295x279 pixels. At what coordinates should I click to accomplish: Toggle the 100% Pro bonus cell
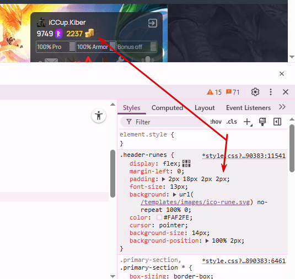click(56, 47)
